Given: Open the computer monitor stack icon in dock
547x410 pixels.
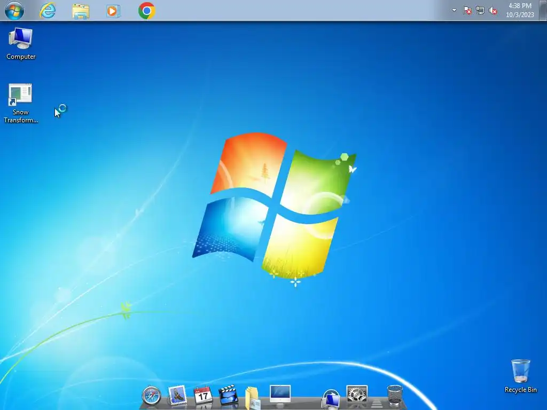Looking at the screenshot, I should 331,399.
